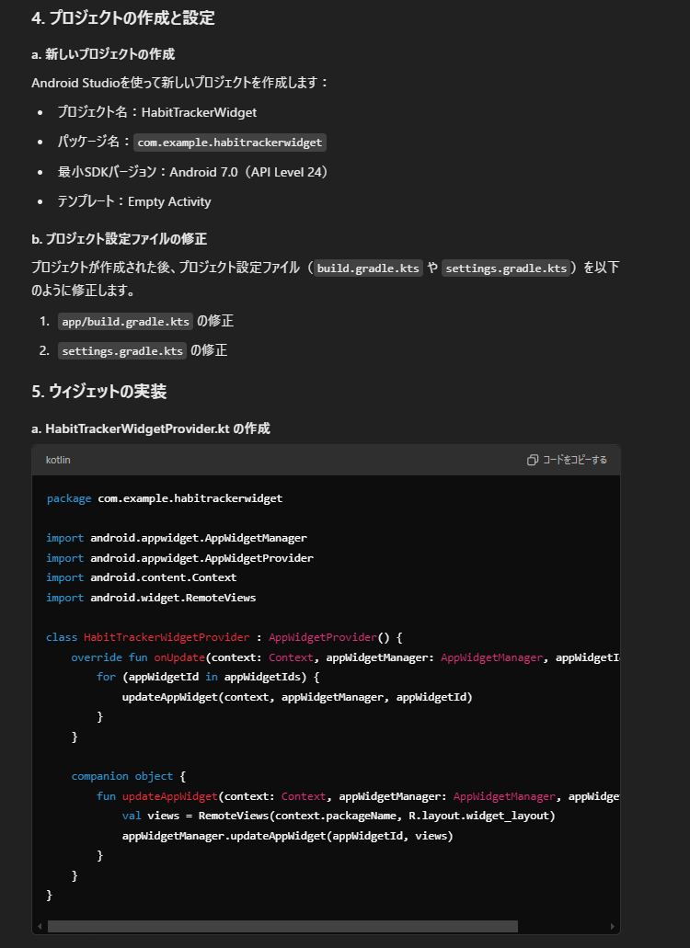Click 'class HabitTrackerWidgetProvider' code line
Viewport: 690px width, 948px height.
click(x=224, y=637)
